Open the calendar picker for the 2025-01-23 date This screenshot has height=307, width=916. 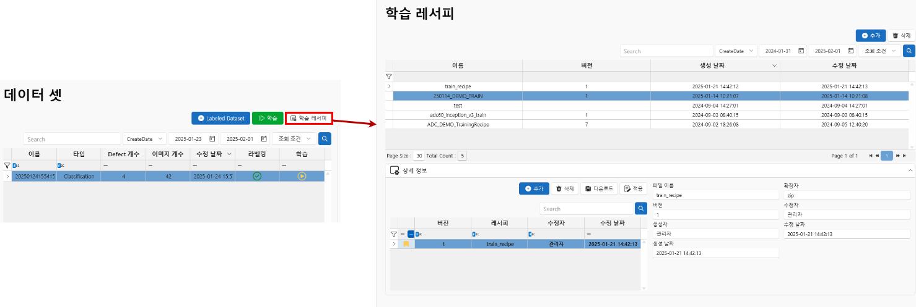pyautogui.click(x=212, y=139)
